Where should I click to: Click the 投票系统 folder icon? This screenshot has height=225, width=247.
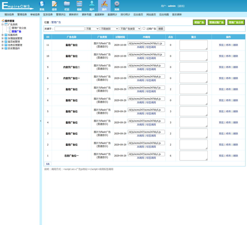coord(6,35)
